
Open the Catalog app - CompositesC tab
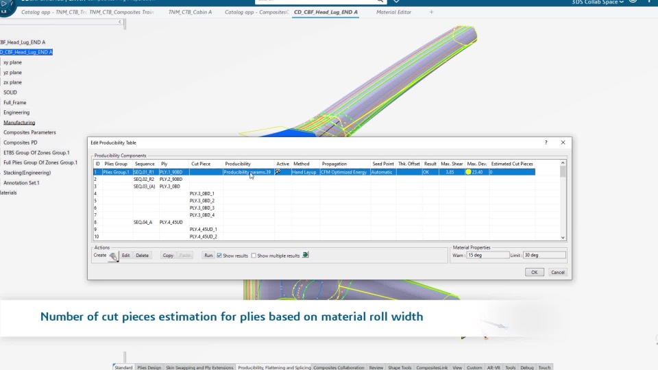click(x=256, y=12)
